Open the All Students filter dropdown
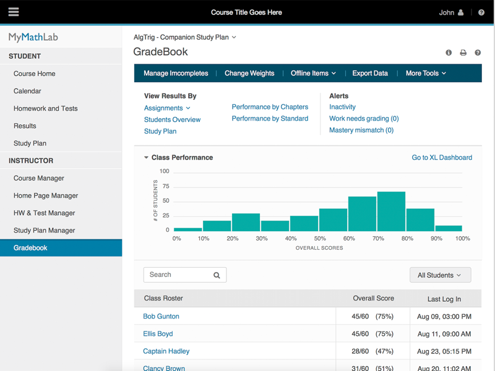Viewport: 495px width, 371px height. click(440, 275)
